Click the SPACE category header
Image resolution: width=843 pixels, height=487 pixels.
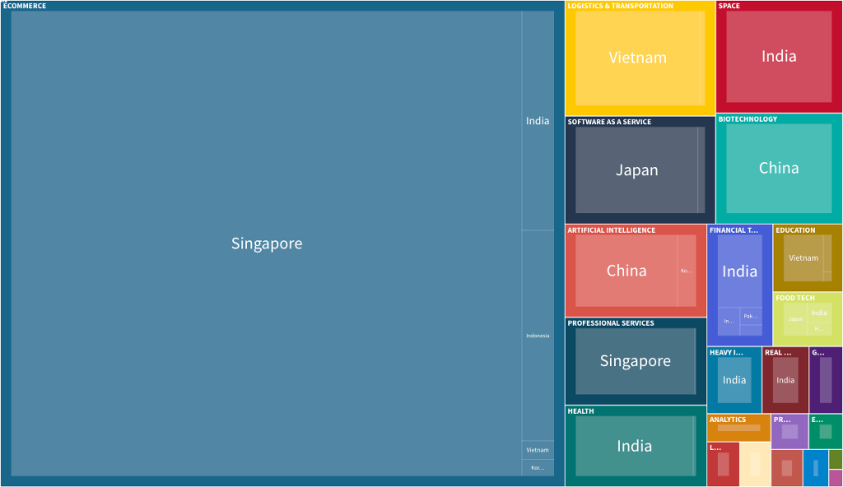click(x=729, y=6)
